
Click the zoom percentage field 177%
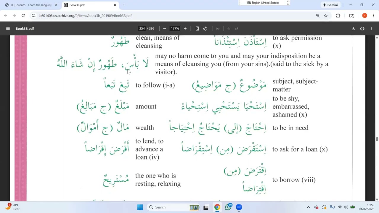[175, 28]
